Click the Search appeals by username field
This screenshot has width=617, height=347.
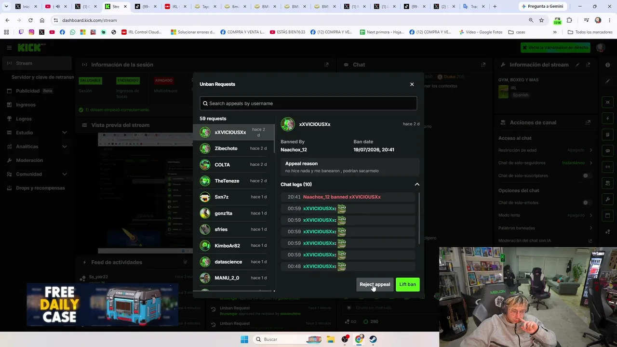(x=308, y=103)
